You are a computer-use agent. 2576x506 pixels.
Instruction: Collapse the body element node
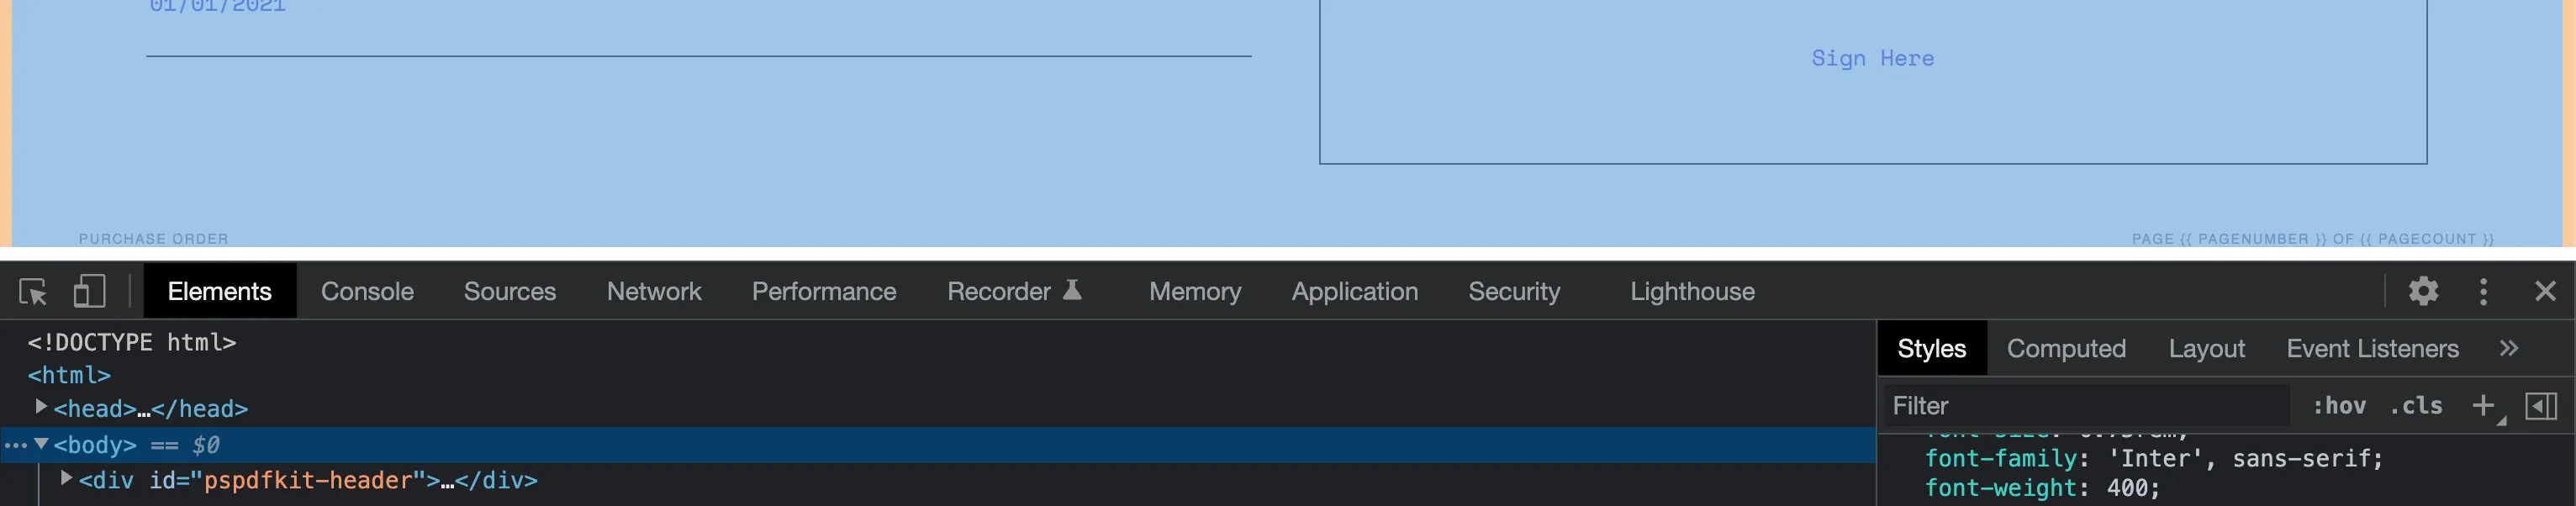41,443
